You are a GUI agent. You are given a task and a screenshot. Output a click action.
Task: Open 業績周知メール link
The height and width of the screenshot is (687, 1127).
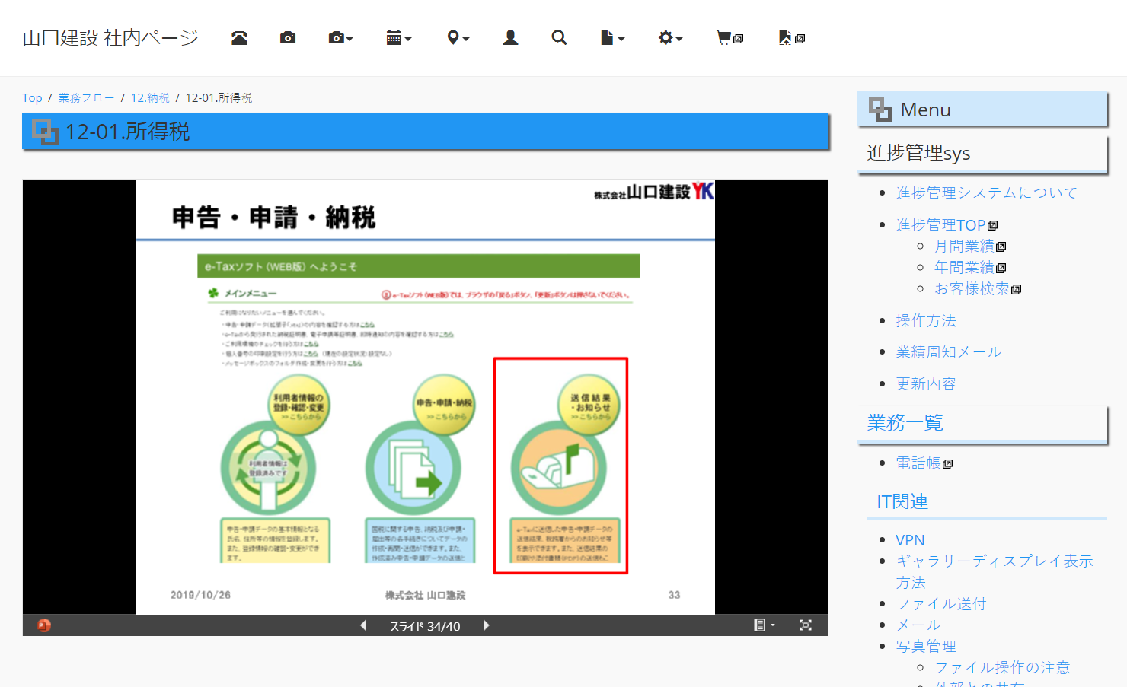click(949, 352)
